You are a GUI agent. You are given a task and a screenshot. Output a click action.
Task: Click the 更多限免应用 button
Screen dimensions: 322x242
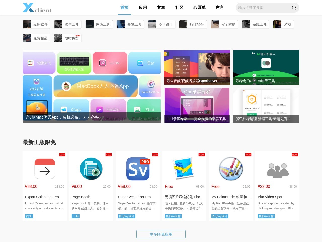(161, 234)
